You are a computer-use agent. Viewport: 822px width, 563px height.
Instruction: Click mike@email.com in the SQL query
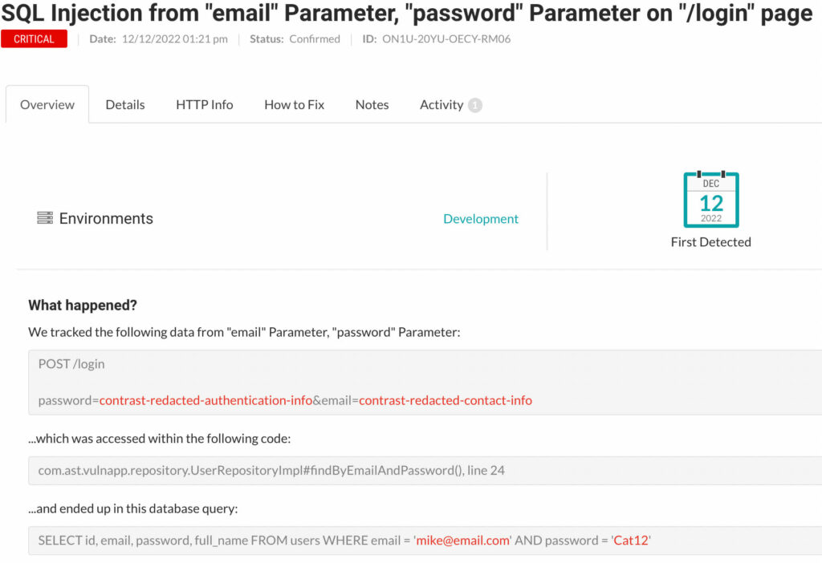[462, 541]
